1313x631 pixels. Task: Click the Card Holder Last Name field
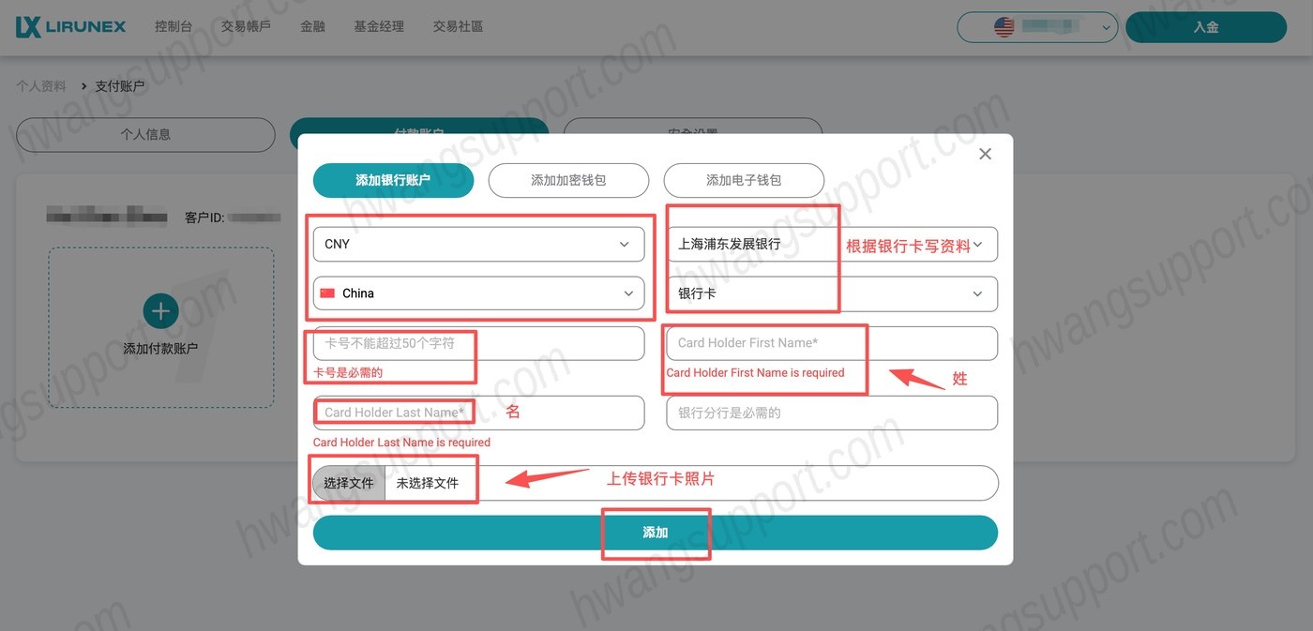point(479,413)
